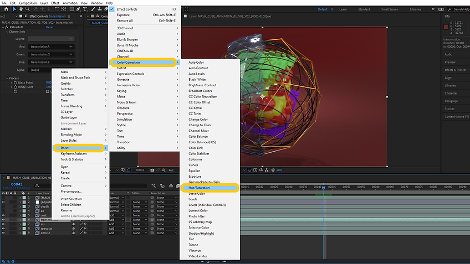Open the Tracker panel
The width and height of the screenshot is (470, 264).
pyautogui.click(x=449, y=109)
